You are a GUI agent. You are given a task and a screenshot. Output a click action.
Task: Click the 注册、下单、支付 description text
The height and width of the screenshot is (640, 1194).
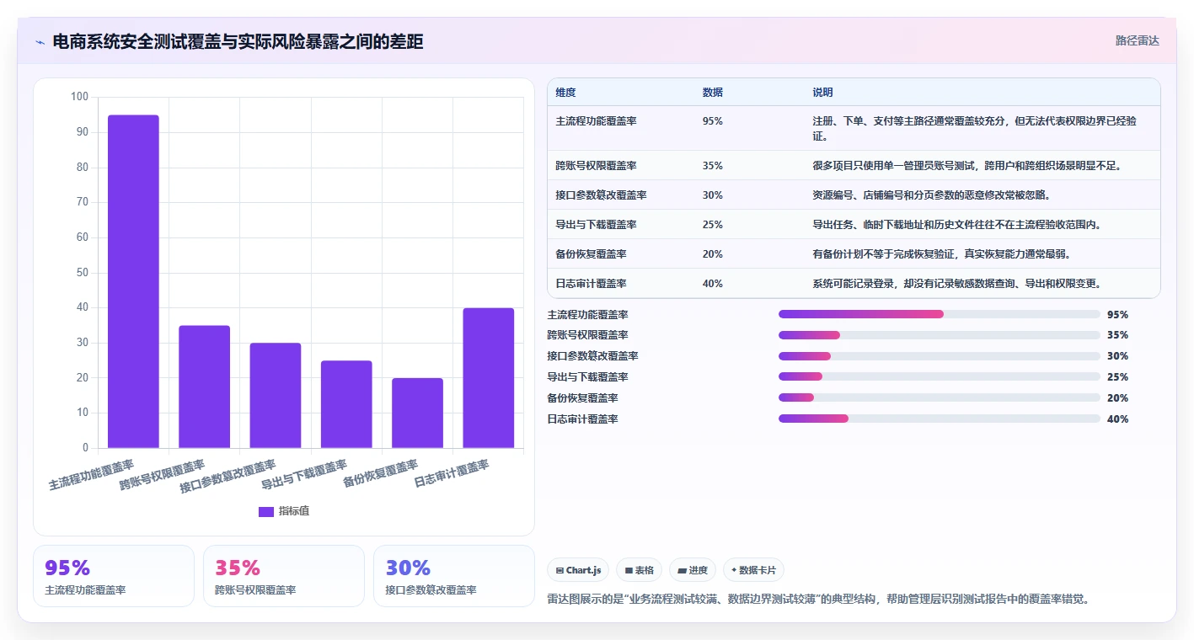[974, 128]
